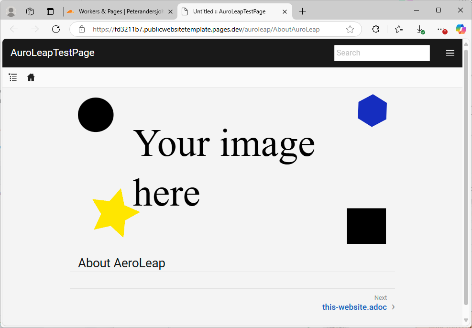The width and height of the screenshot is (472, 328).
Task: Expand the next-page chevron beside this-website.adoc
Action: point(393,307)
